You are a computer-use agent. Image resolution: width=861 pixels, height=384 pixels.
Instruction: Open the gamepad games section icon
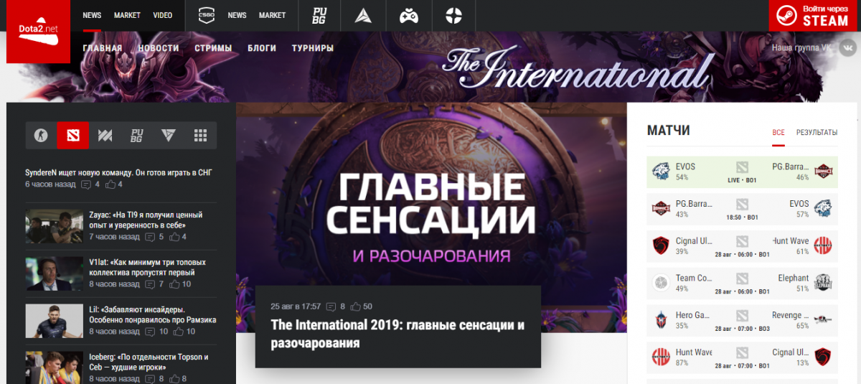(409, 15)
